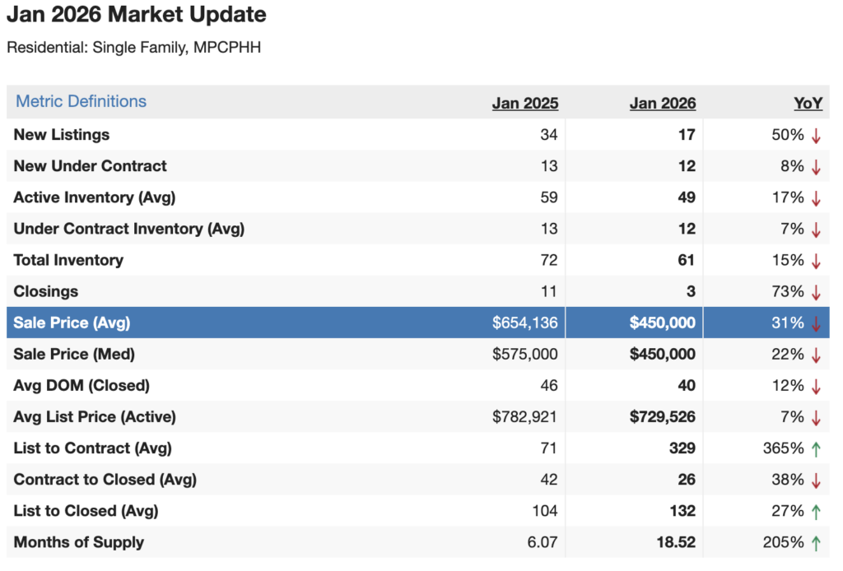Select the New Listings row label
The height and width of the screenshot is (571, 843).
coord(62,135)
